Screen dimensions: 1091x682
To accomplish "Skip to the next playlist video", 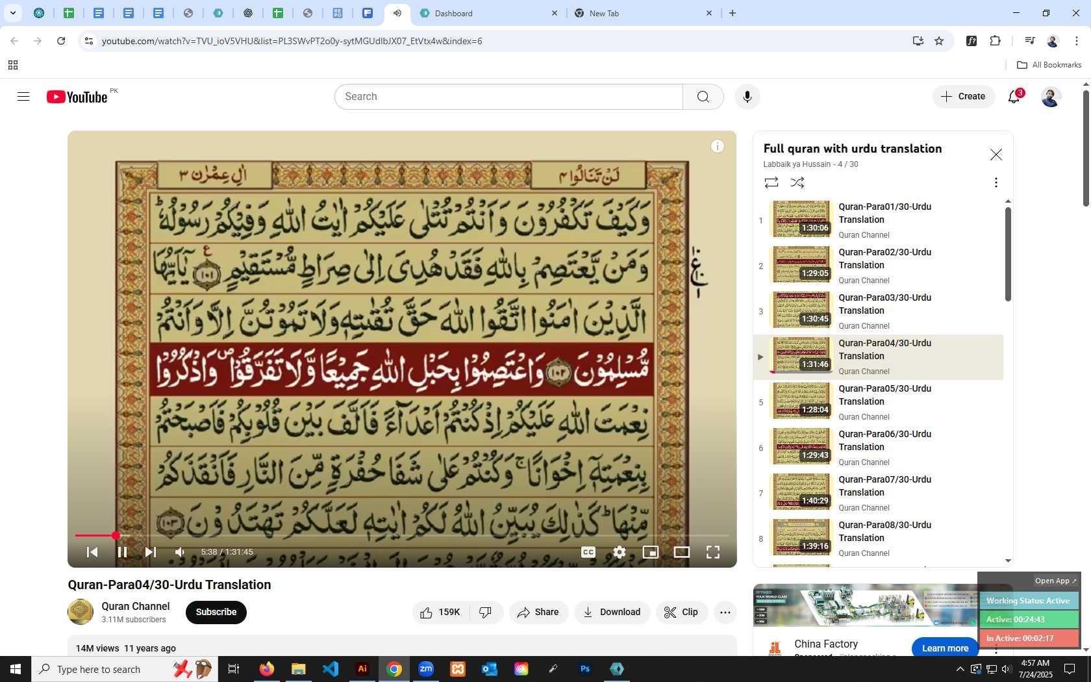I will 150,552.
